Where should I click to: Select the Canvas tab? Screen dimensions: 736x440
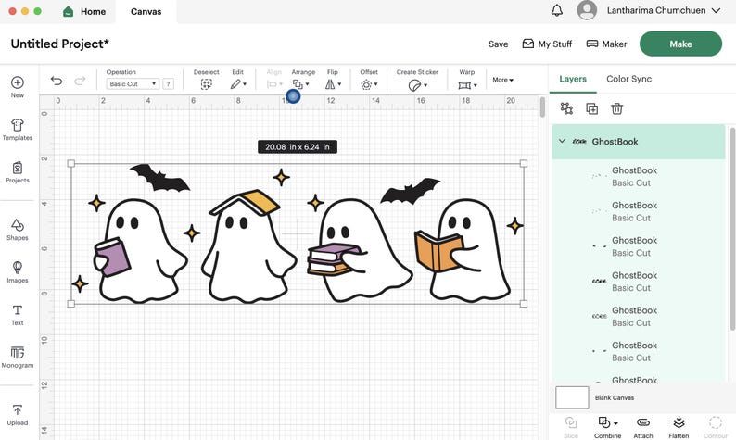pos(146,12)
